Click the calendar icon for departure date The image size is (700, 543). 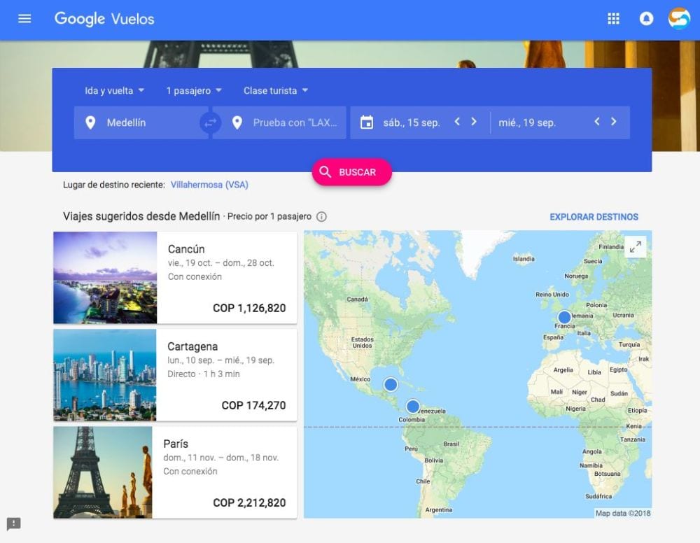click(x=366, y=122)
